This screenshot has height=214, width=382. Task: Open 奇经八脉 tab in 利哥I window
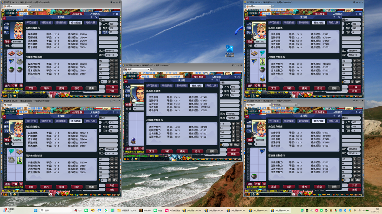tap(211, 85)
